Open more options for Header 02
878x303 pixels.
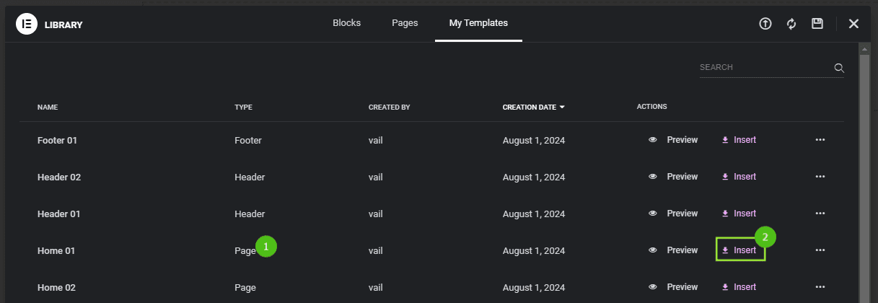pyautogui.click(x=820, y=177)
